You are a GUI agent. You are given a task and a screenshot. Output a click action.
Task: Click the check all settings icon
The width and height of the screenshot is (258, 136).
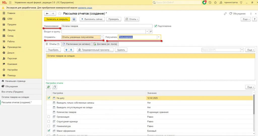(48, 87)
